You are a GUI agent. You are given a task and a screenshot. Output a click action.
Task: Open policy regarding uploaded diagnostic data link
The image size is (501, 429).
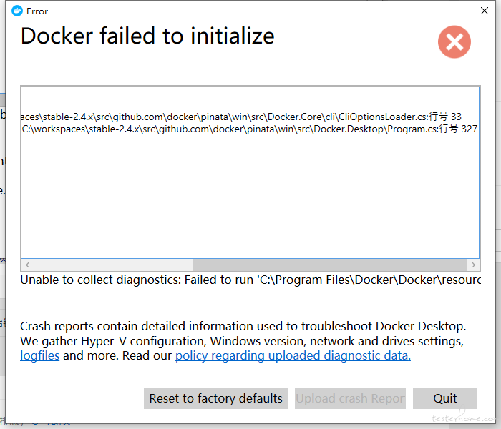click(293, 355)
